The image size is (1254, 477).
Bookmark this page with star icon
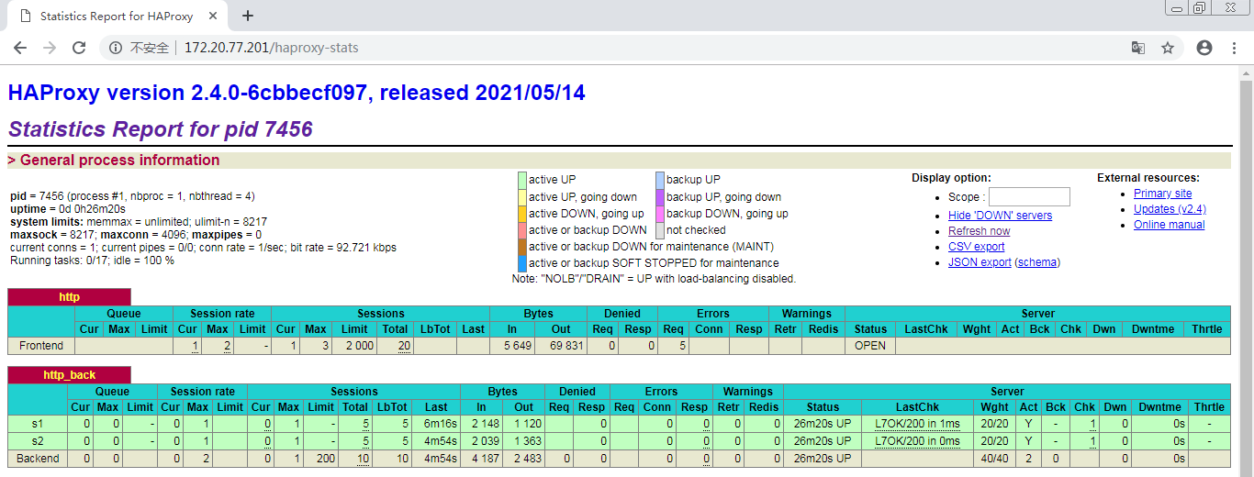pos(1168,48)
